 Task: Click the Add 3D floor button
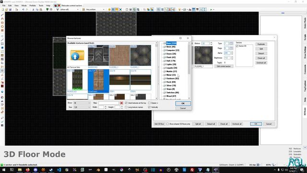[159, 124]
